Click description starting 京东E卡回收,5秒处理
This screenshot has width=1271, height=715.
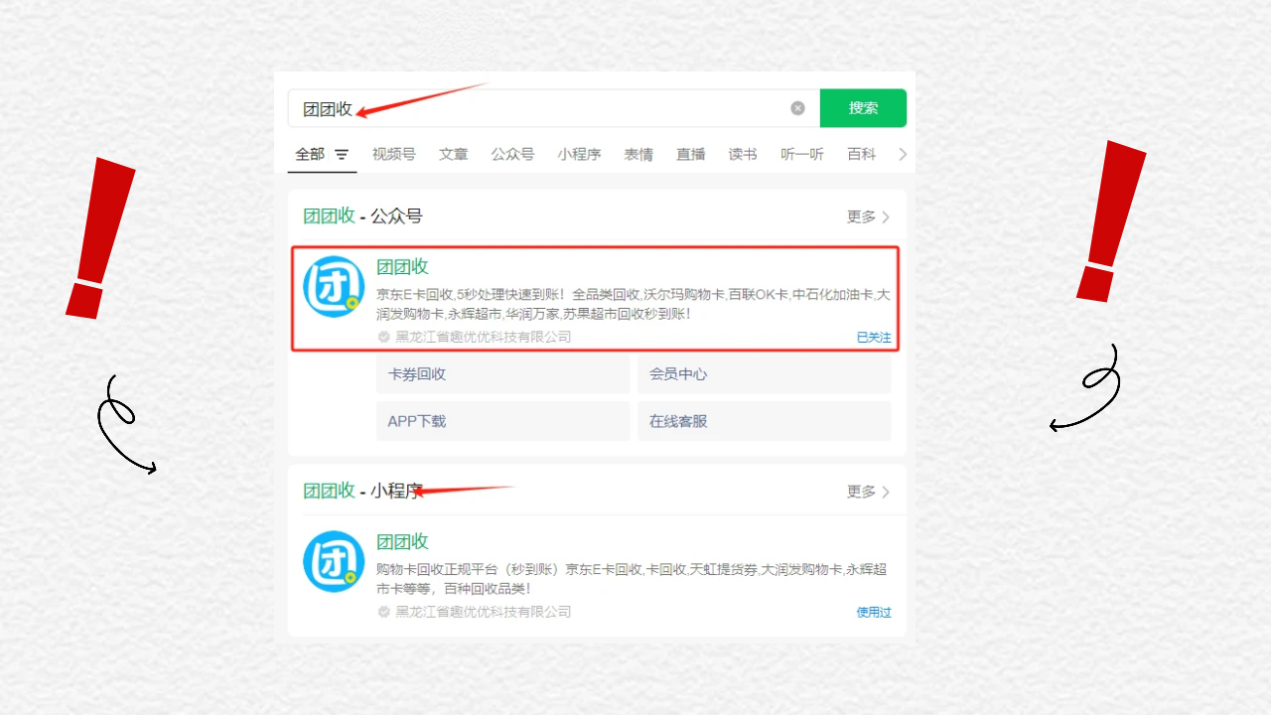634,304
